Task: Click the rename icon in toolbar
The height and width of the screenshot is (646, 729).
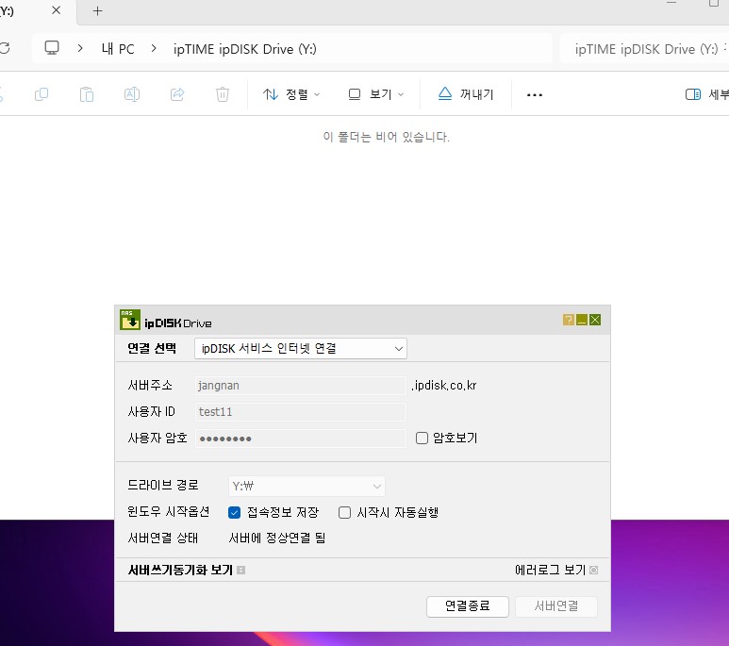Action: 132,94
